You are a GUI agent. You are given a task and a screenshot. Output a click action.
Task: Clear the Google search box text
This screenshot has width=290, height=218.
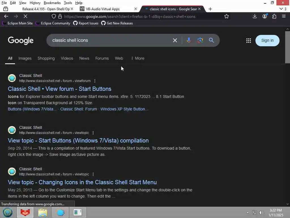[x=175, y=40]
